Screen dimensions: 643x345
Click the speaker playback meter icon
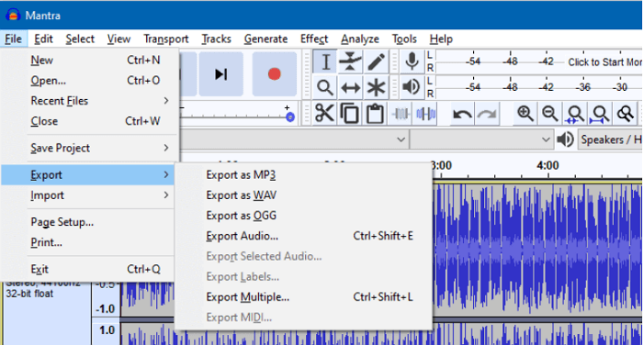412,87
